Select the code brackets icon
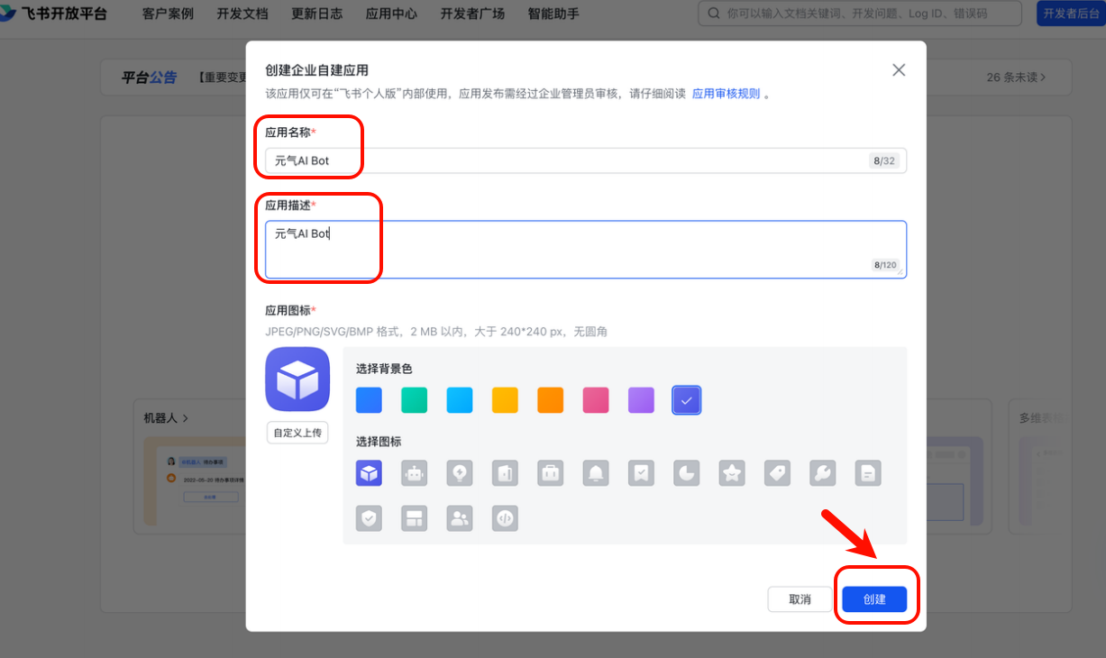Image resolution: width=1106 pixels, height=658 pixels. tap(505, 517)
